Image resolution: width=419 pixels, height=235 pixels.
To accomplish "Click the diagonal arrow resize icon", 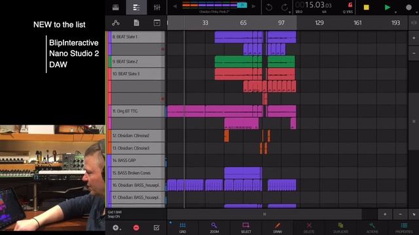I will [x=414, y=214].
